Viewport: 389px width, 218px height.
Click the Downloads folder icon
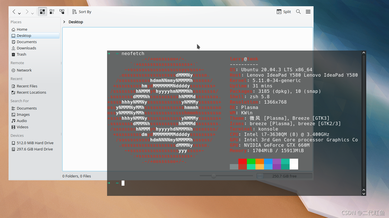pos(13,48)
